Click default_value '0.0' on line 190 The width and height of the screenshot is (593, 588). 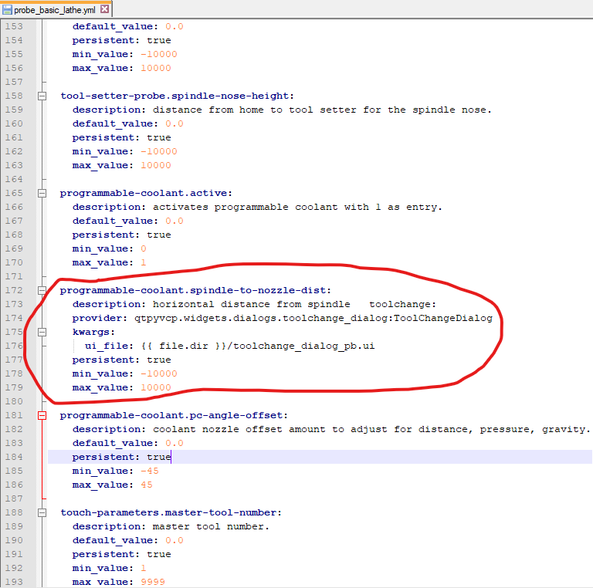175,540
